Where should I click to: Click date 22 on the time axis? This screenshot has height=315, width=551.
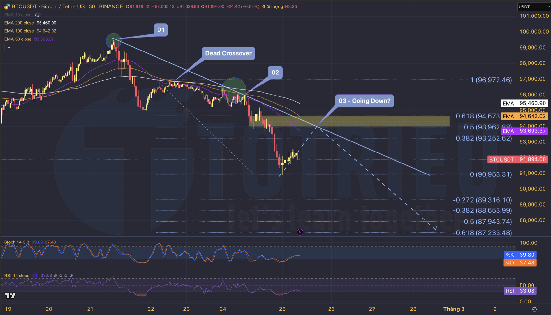(x=151, y=309)
